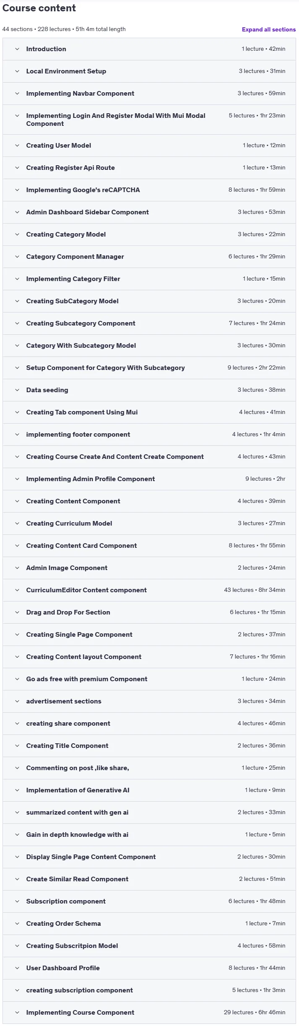Open Category Component Manager section
The image size is (299, 1026).
pos(149,257)
